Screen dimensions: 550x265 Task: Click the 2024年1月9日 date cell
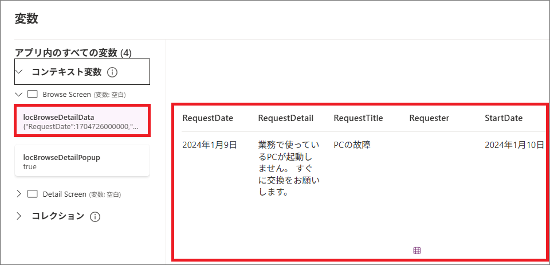click(210, 145)
